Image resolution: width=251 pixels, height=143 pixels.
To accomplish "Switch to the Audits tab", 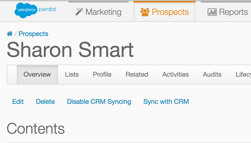I will [212, 75].
